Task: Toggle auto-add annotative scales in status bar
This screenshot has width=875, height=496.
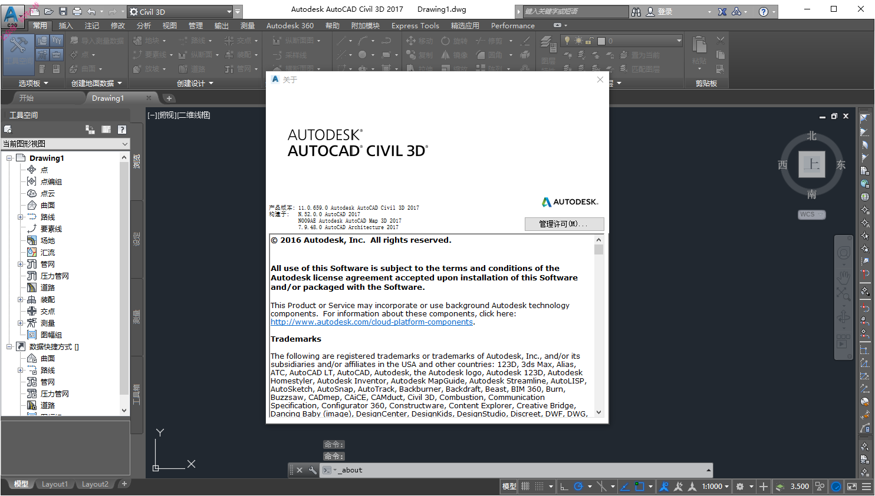Action: (x=678, y=487)
